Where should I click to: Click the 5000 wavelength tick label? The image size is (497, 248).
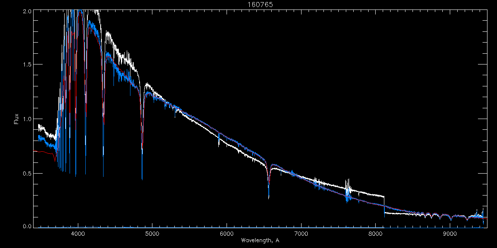(x=152, y=233)
